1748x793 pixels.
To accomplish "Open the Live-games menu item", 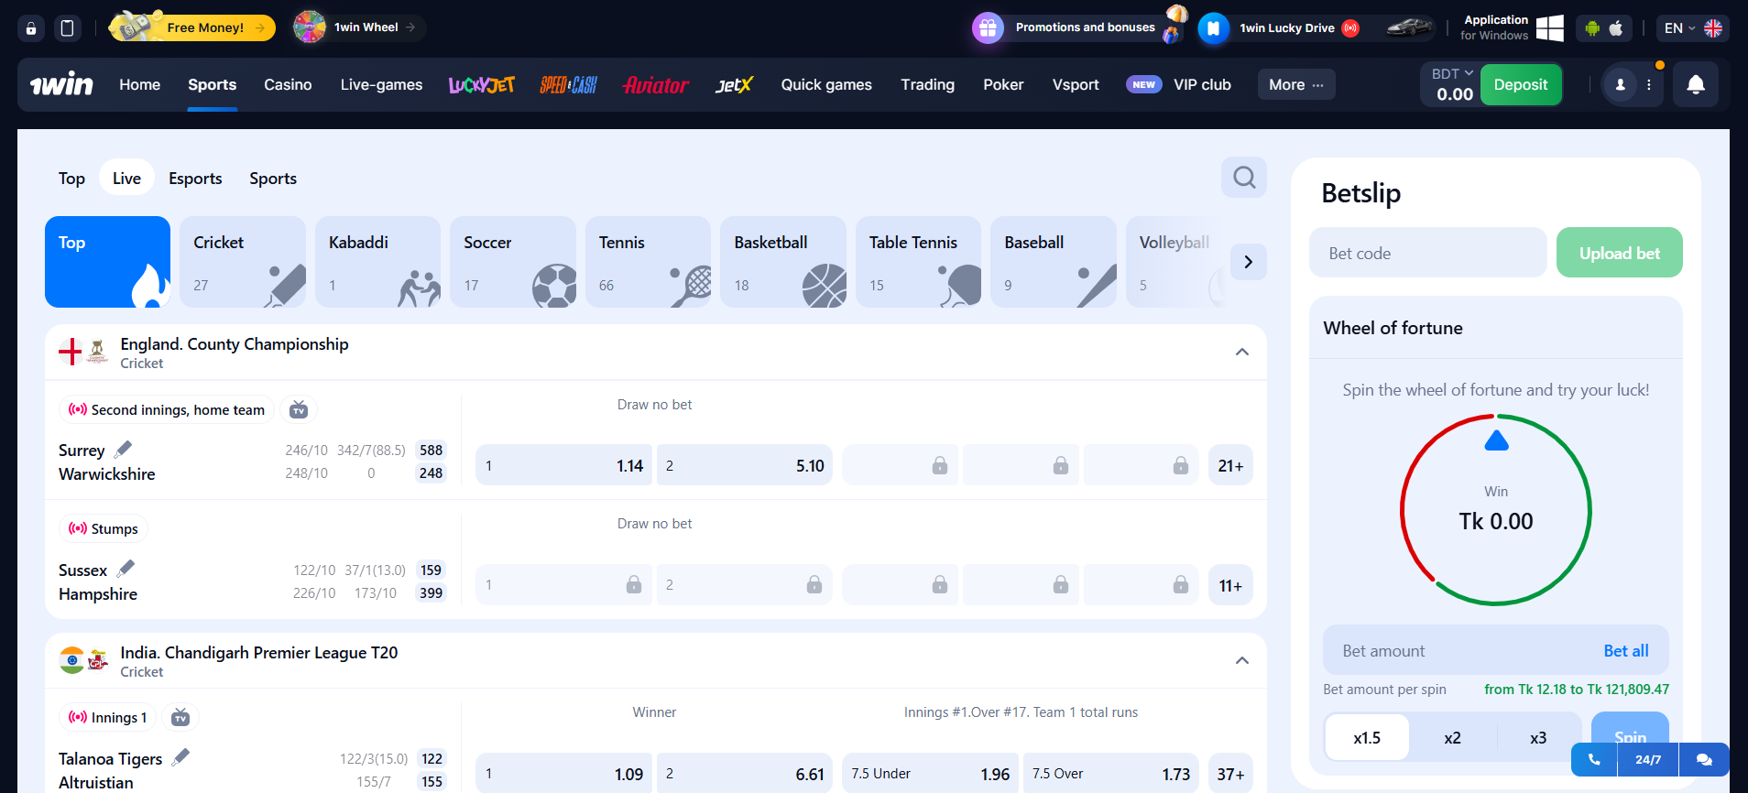I will 381,84.
